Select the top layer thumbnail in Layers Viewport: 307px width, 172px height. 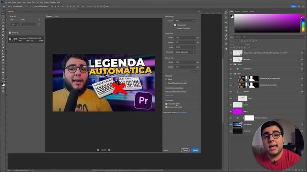click(238, 53)
